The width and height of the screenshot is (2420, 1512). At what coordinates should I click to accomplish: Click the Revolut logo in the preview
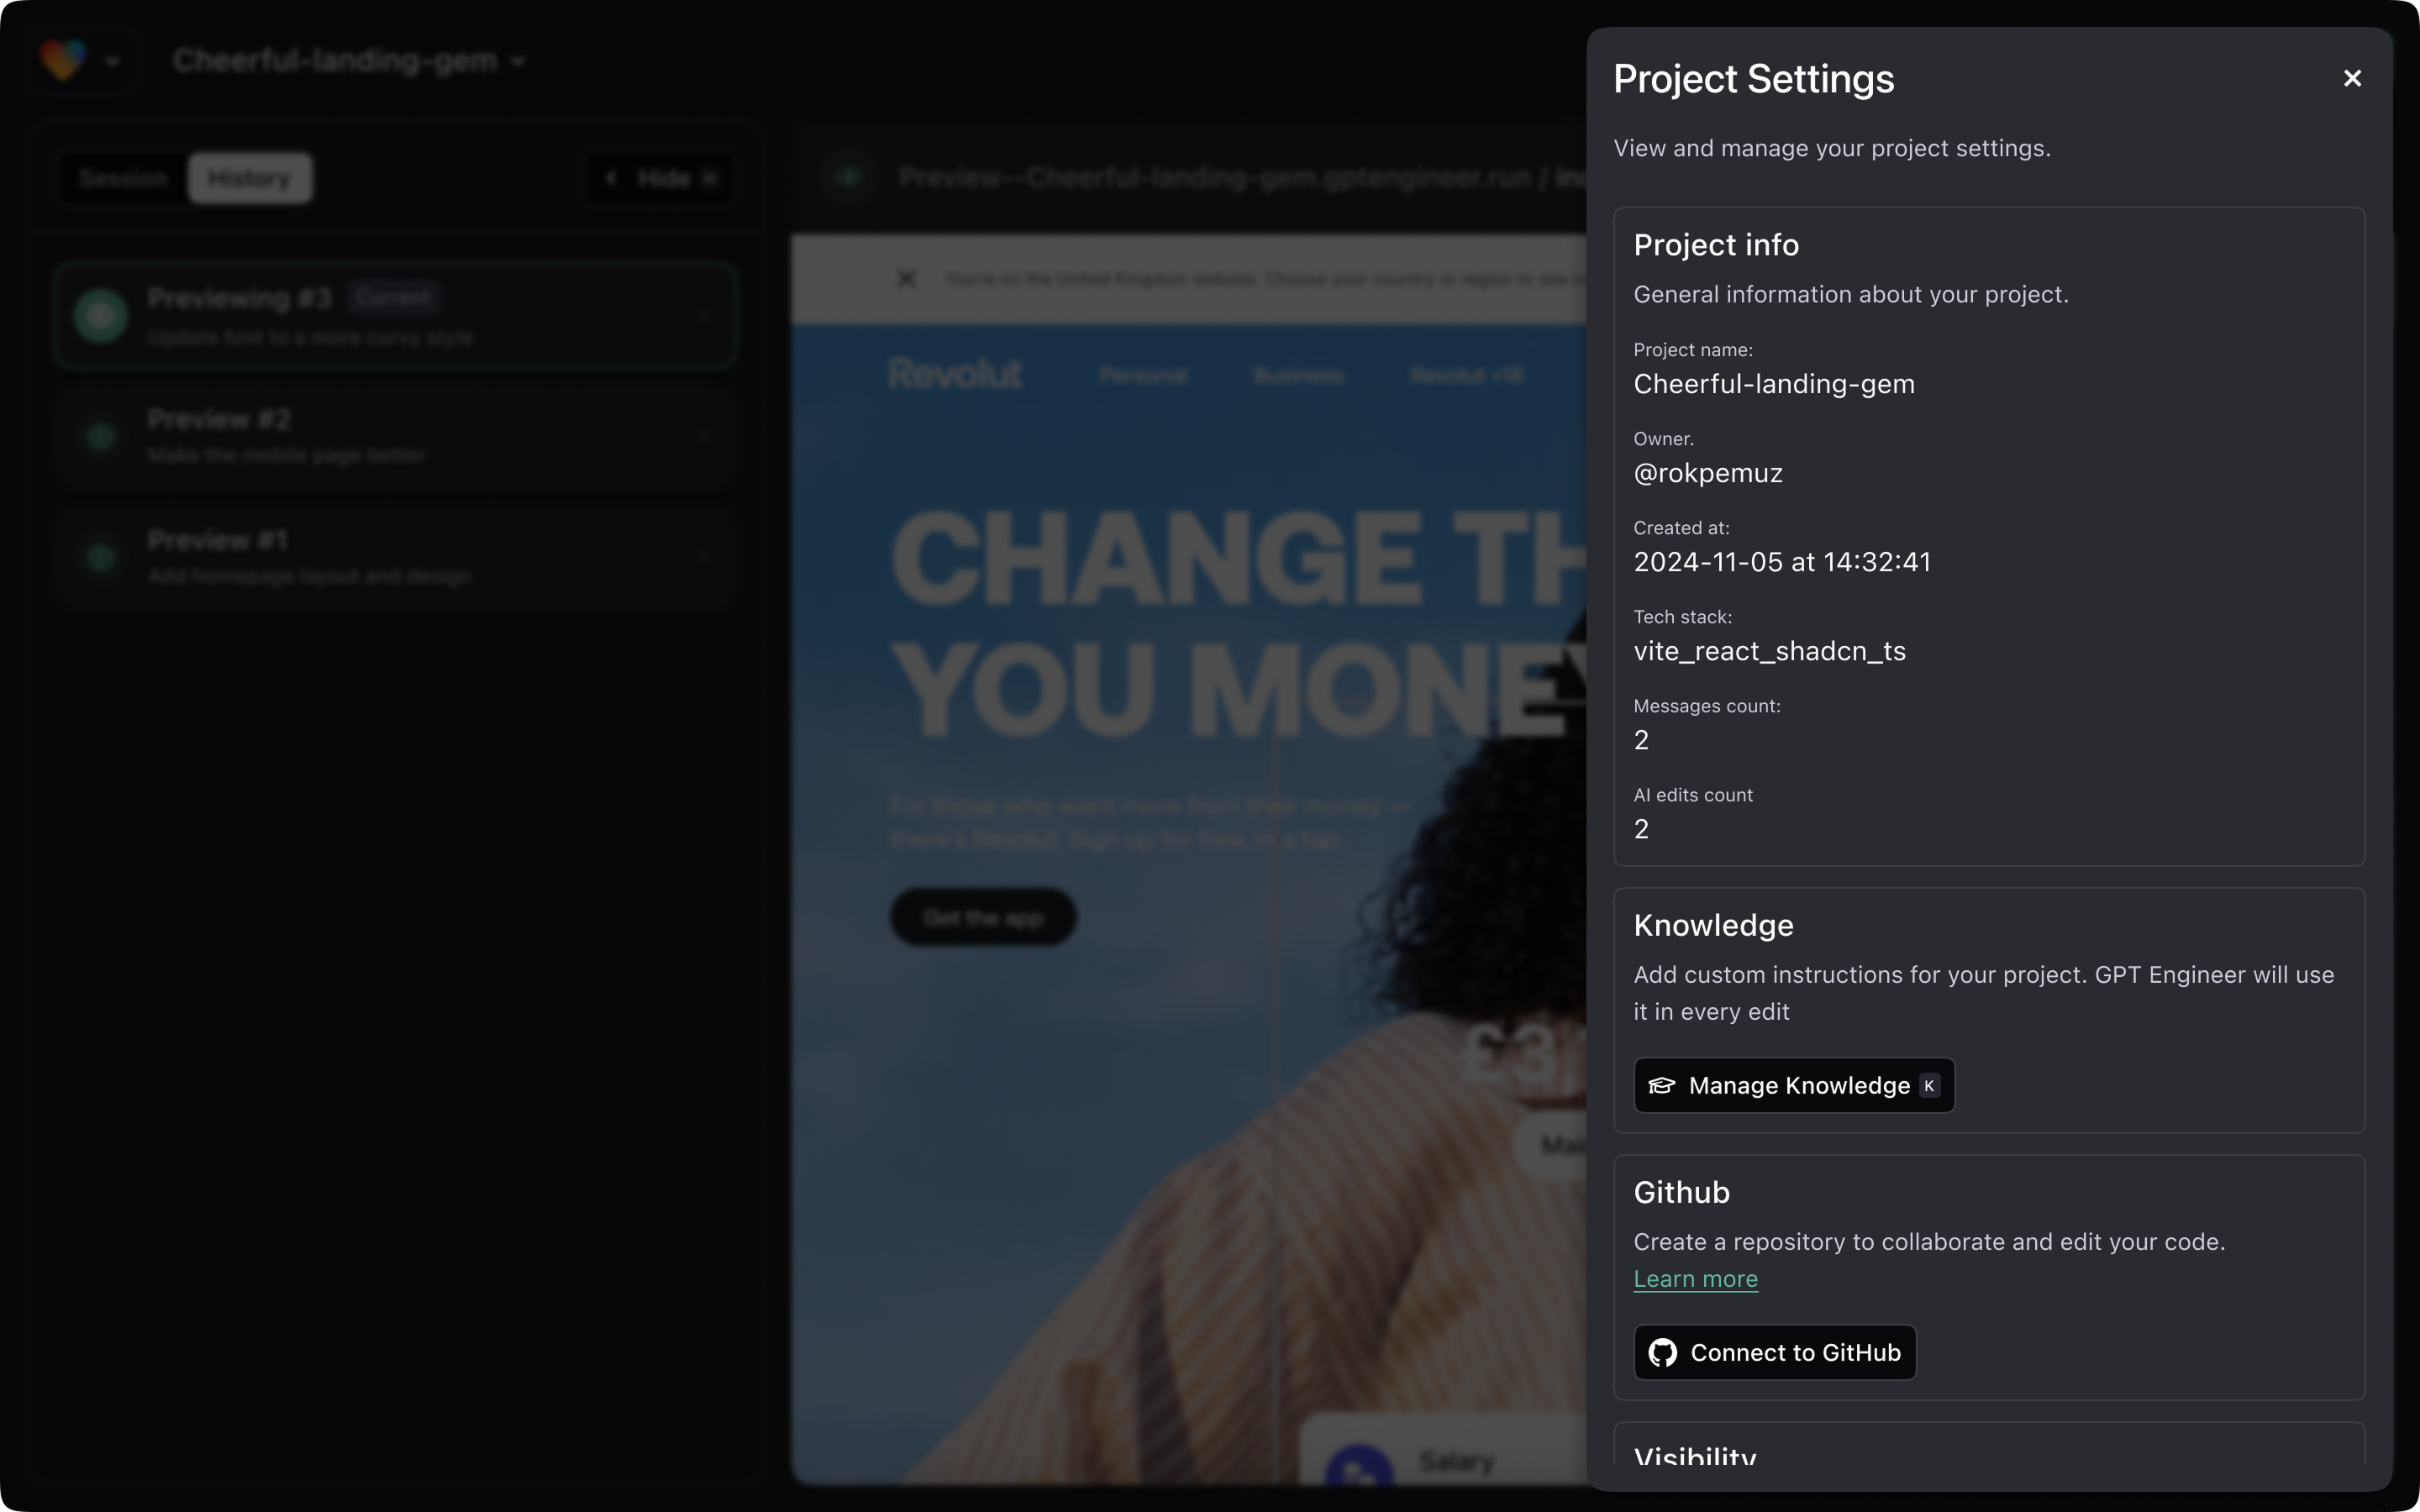(955, 374)
